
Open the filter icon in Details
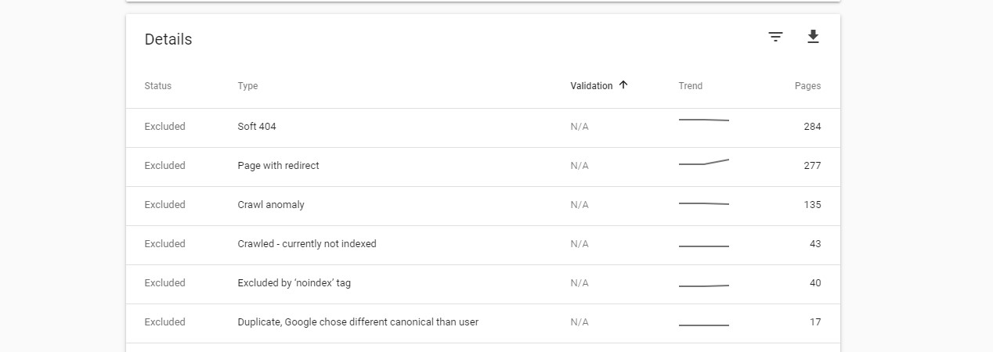(775, 37)
